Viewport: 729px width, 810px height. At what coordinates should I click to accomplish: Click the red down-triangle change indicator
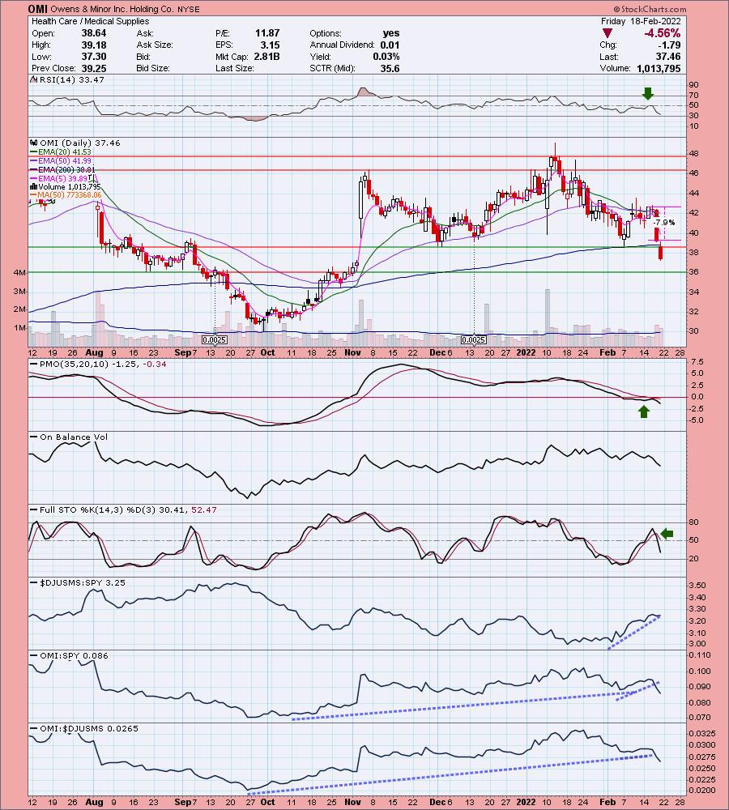click(x=607, y=33)
